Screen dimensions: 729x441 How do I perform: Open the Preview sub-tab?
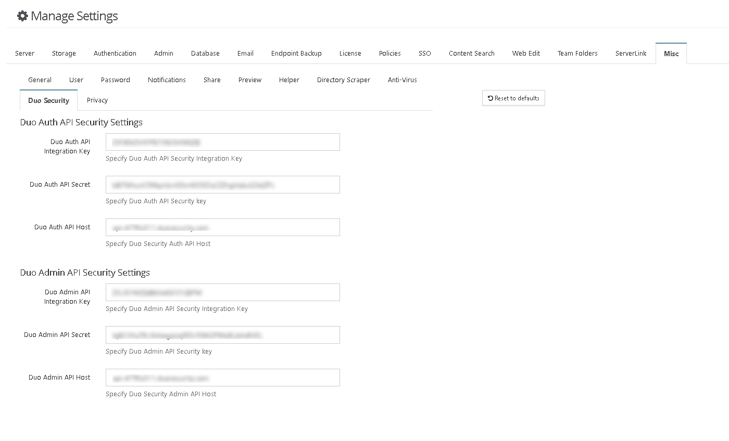pyautogui.click(x=250, y=80)
